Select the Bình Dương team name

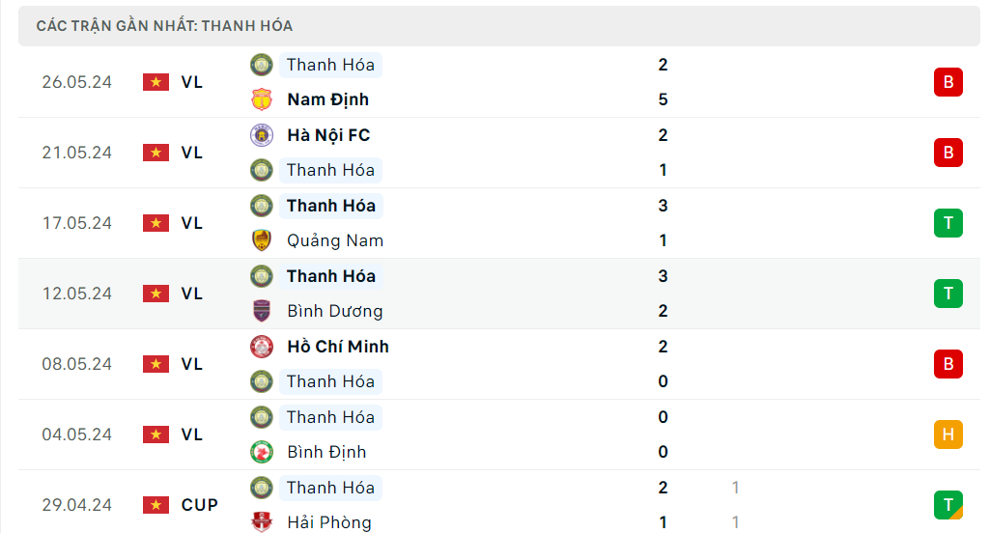[x=334, y=311]
